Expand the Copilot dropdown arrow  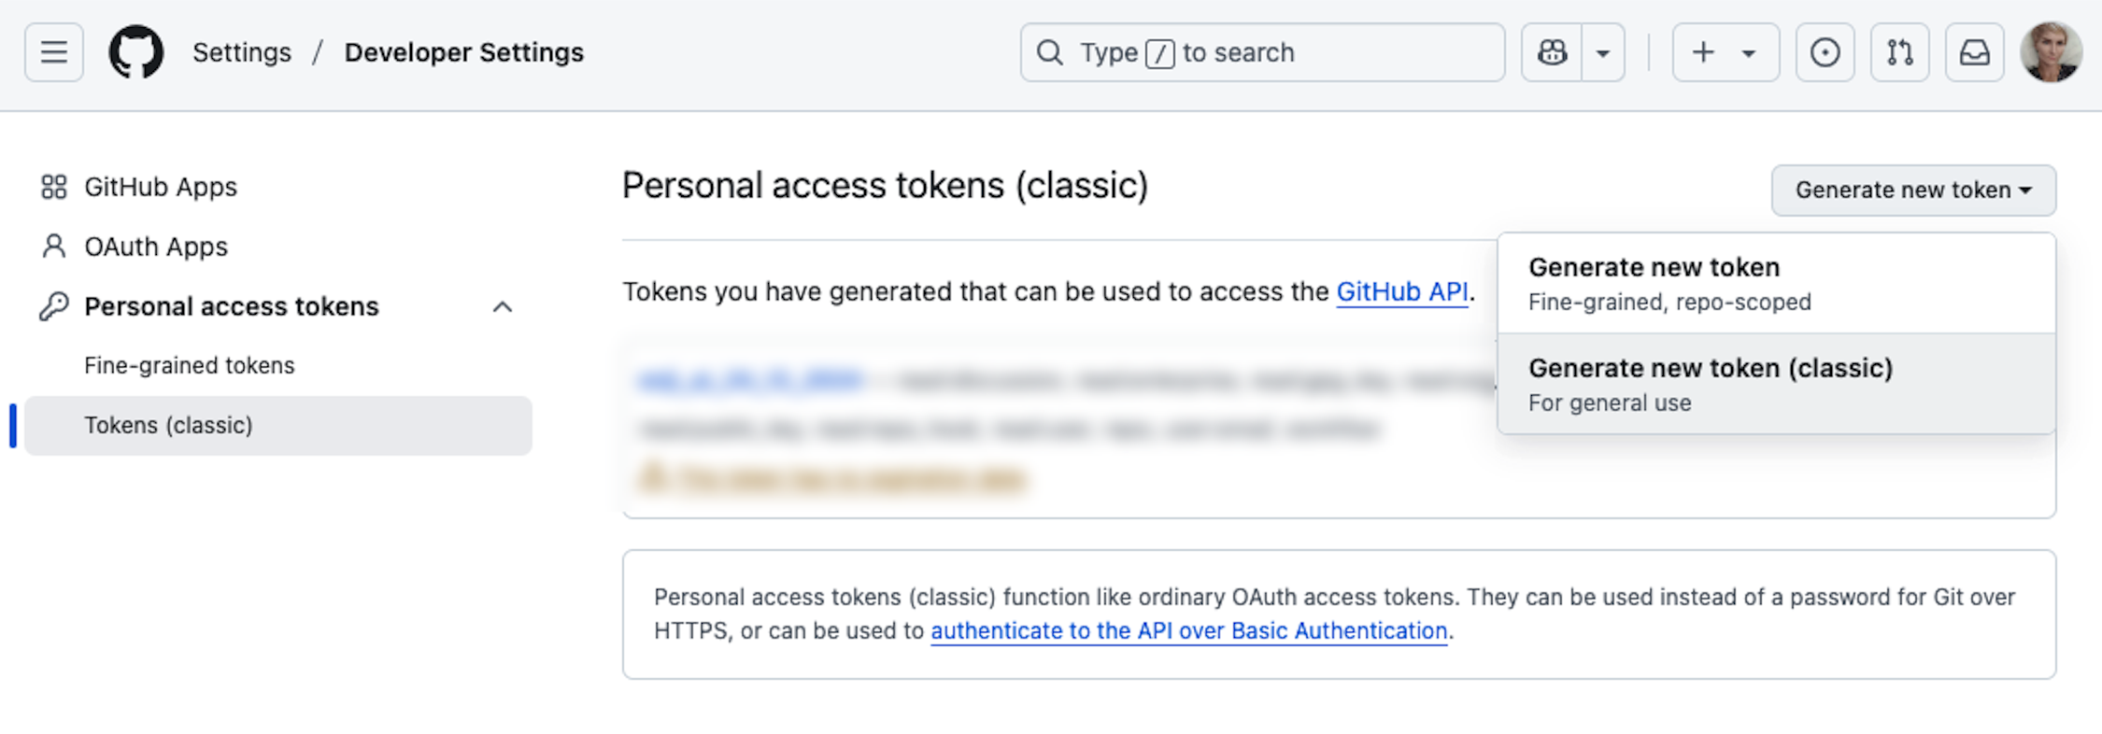coord(1603,52)
